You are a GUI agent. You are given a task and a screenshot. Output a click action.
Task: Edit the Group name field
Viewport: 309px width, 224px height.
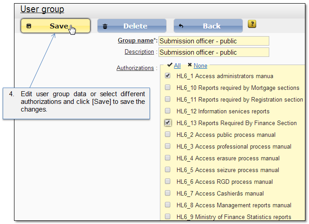click(x=214, y=41)
